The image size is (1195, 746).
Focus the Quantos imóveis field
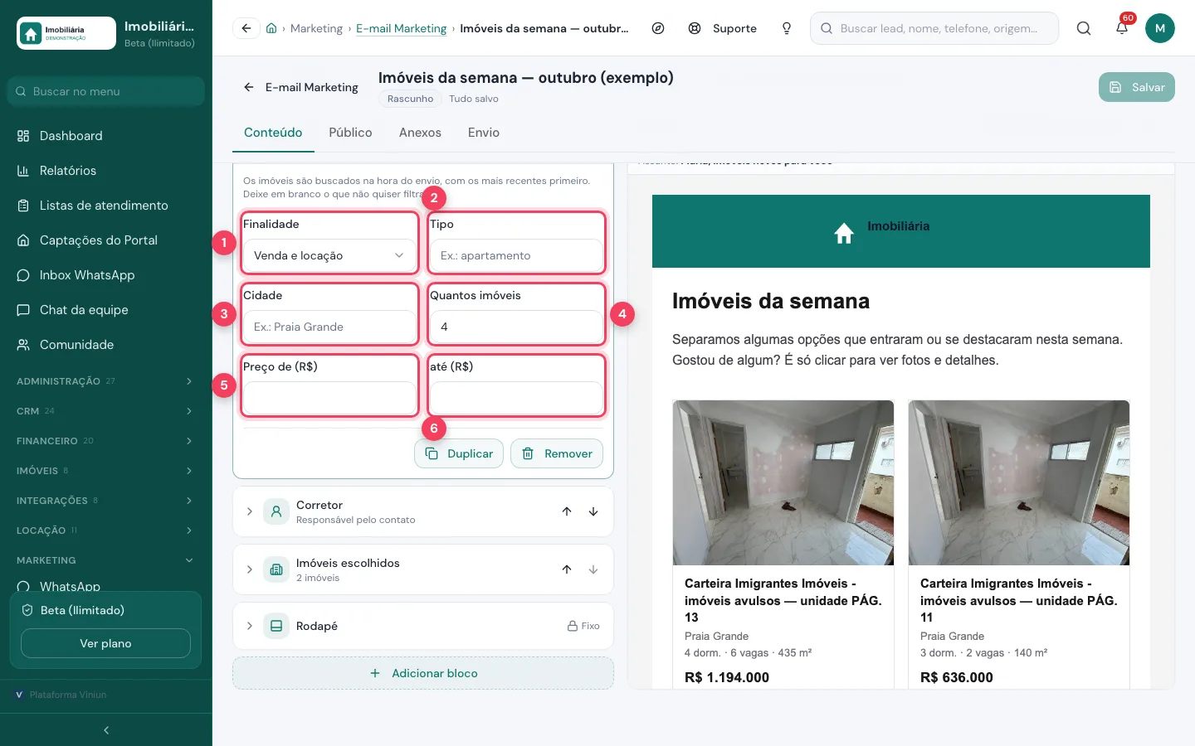(516, 327)
